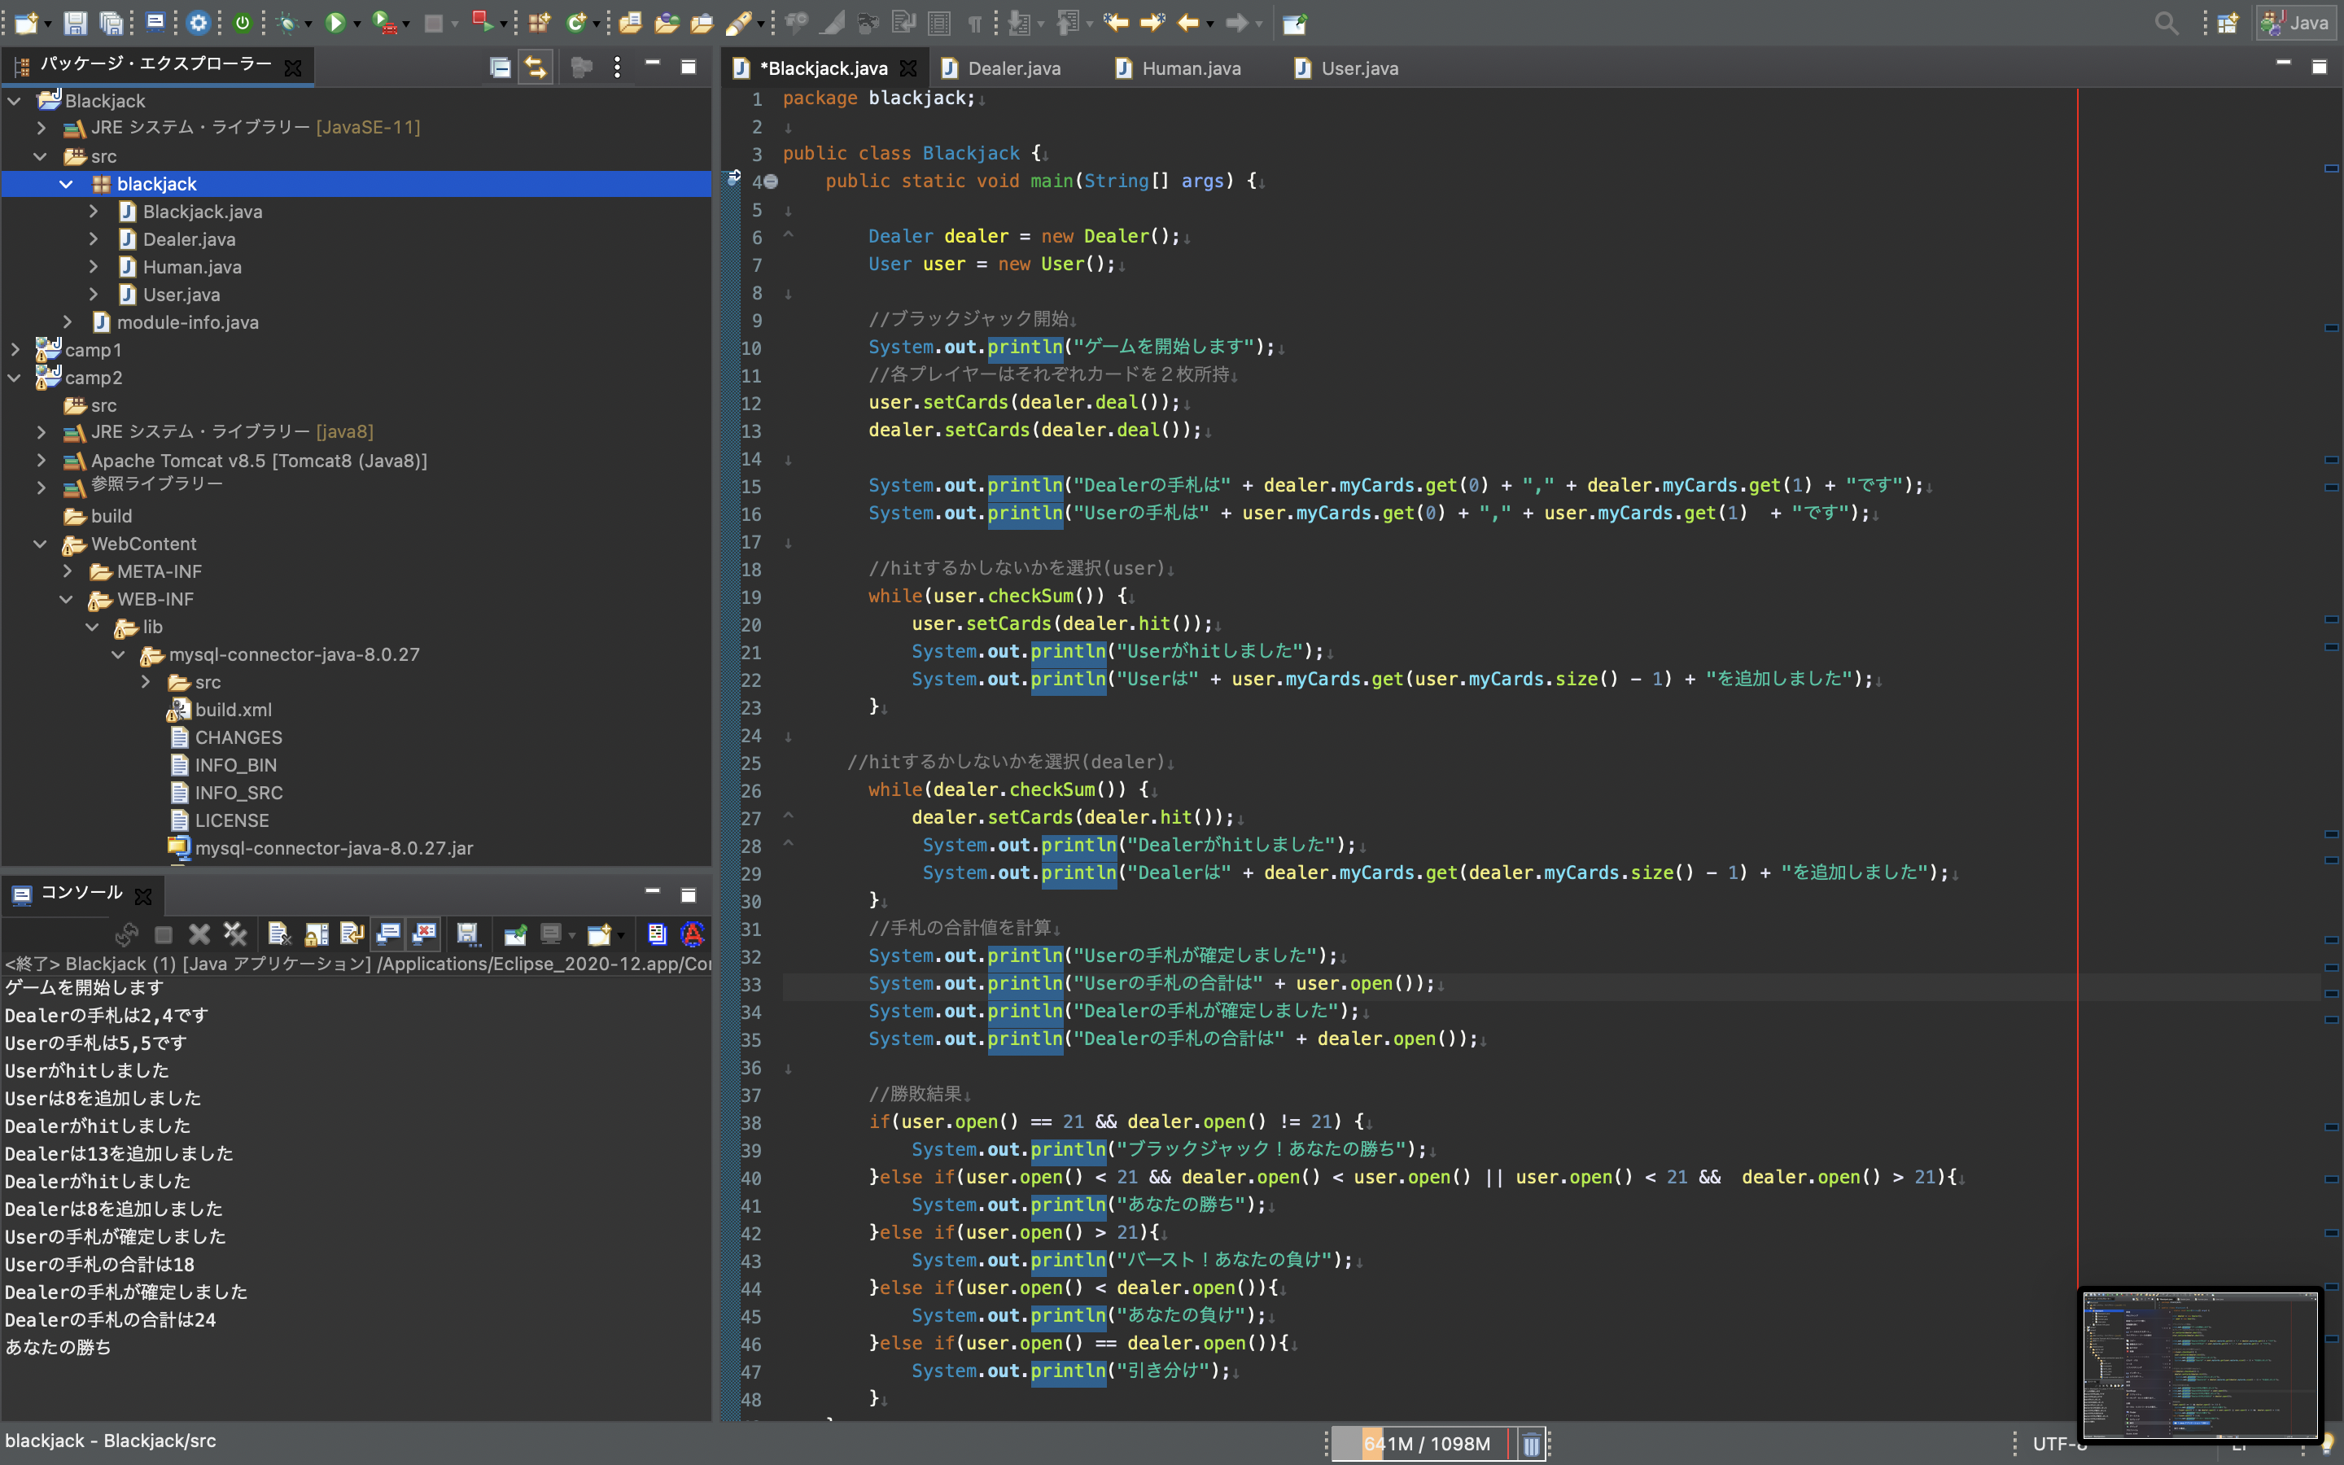Toggle Scroll Lock in console toolbar

coord(316,934)
